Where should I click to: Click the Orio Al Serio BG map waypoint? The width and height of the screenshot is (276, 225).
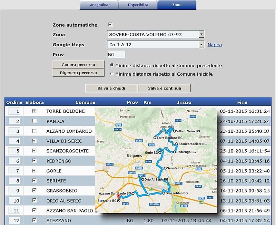point(143,179)
